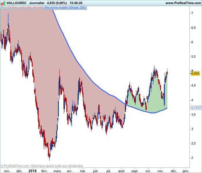Click the févr. month label

coord(44,171)
